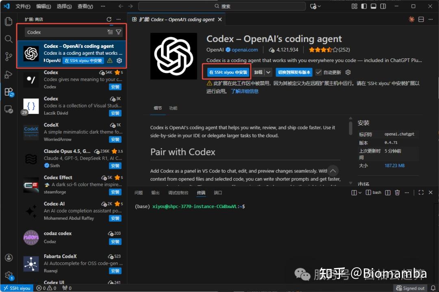439x292 pixels.
Task: Install Codex in SSH xiyou from detail page
Action: pos(228,72)
